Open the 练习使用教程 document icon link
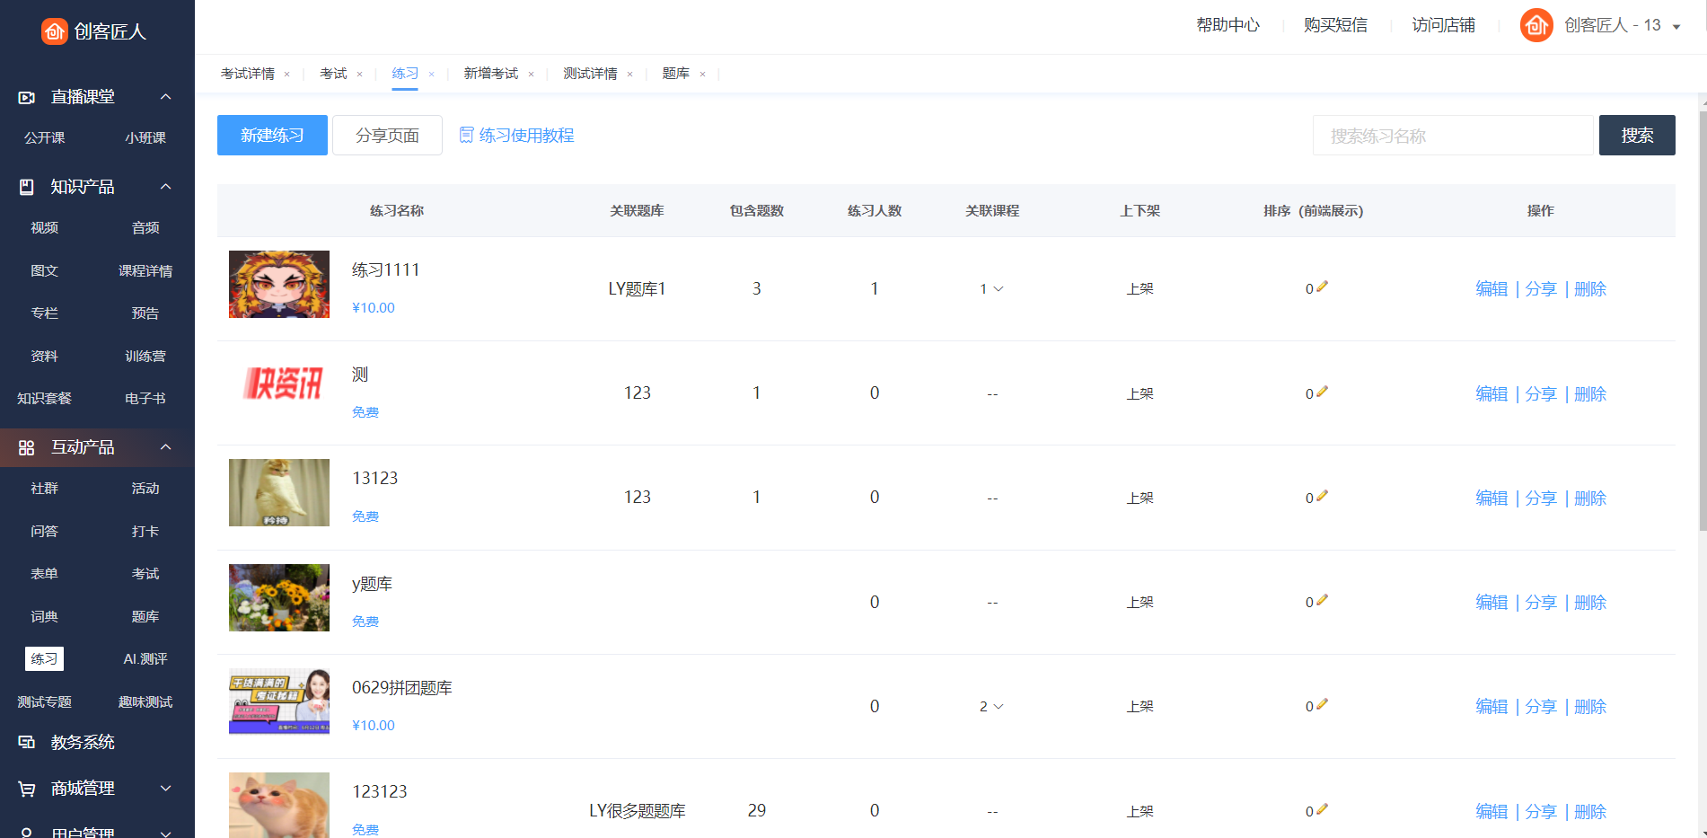Screen dimensions: 1707x838 click(466, 136)
